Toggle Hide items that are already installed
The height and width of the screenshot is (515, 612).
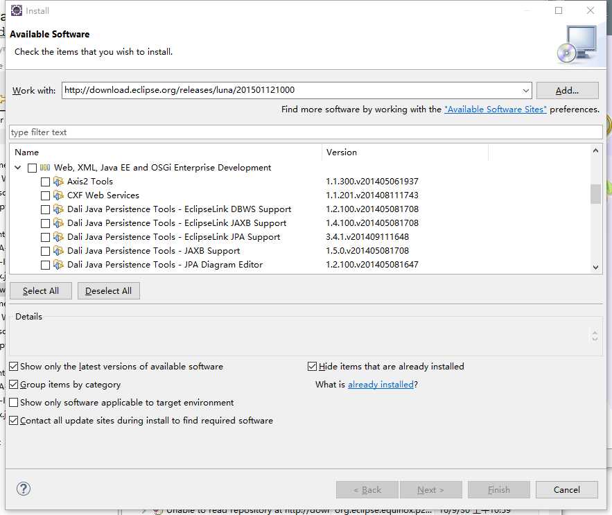coord(312,366)
